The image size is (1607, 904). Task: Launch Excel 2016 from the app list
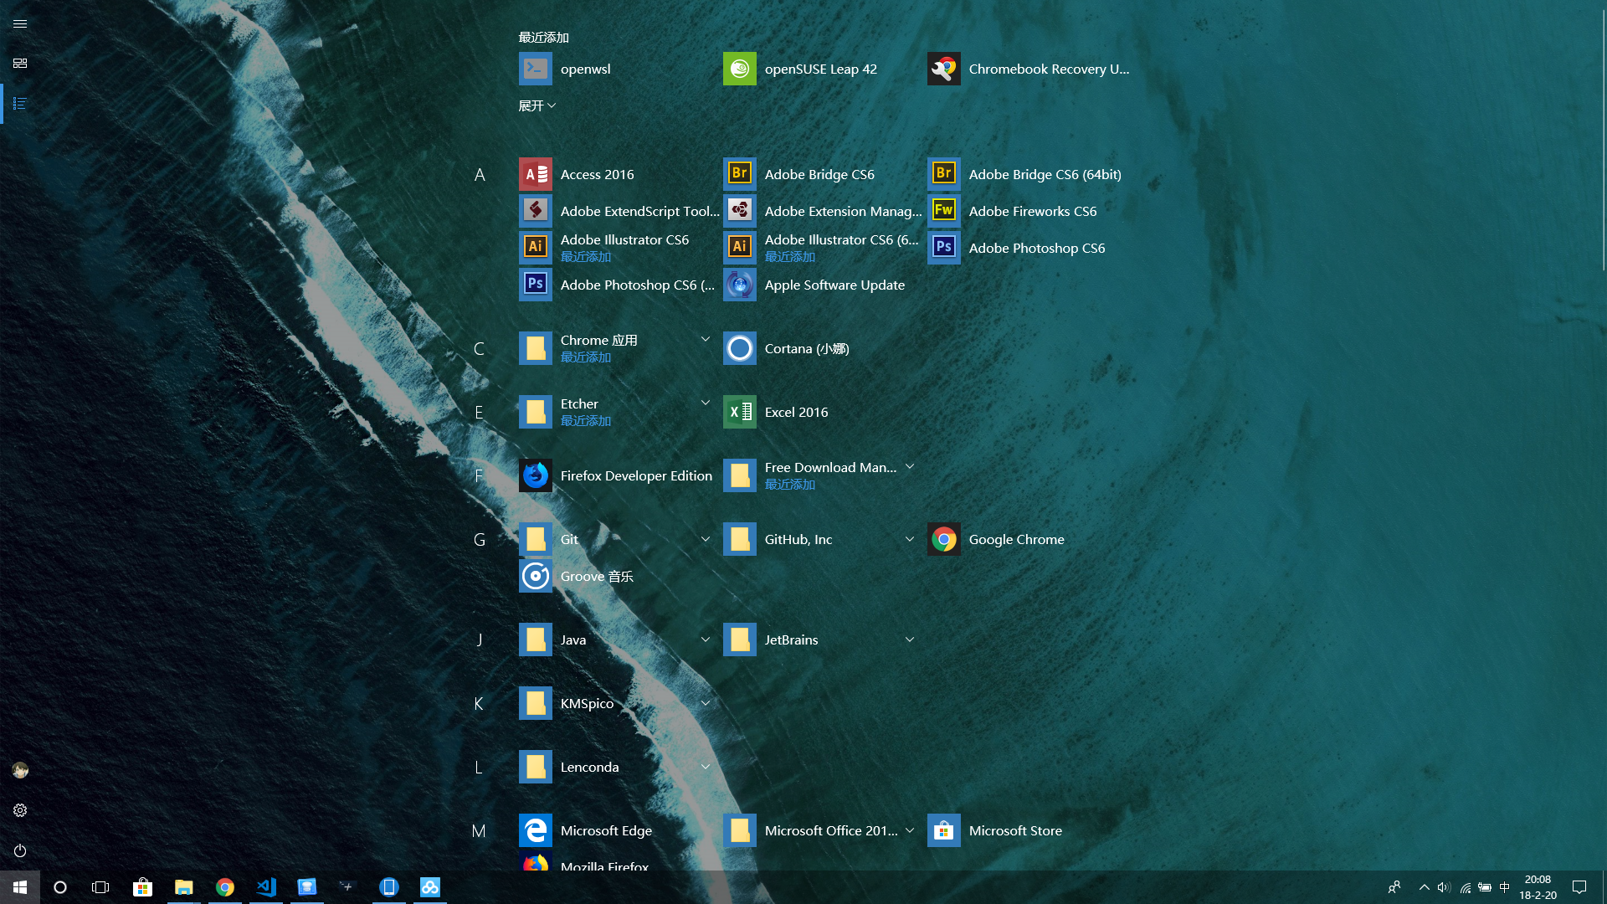point(796,412)
